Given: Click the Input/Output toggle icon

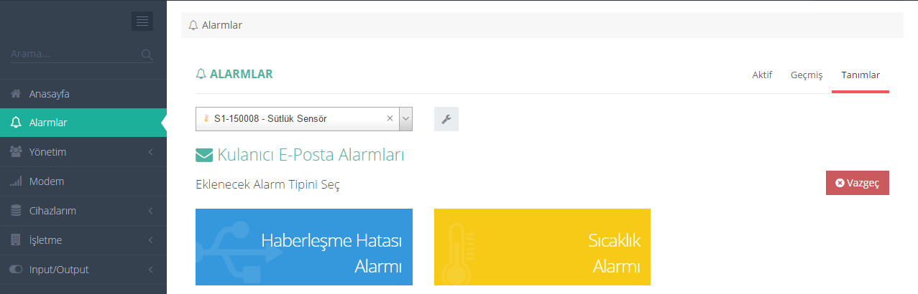Looking at the screenshot, I should [16, 270].
